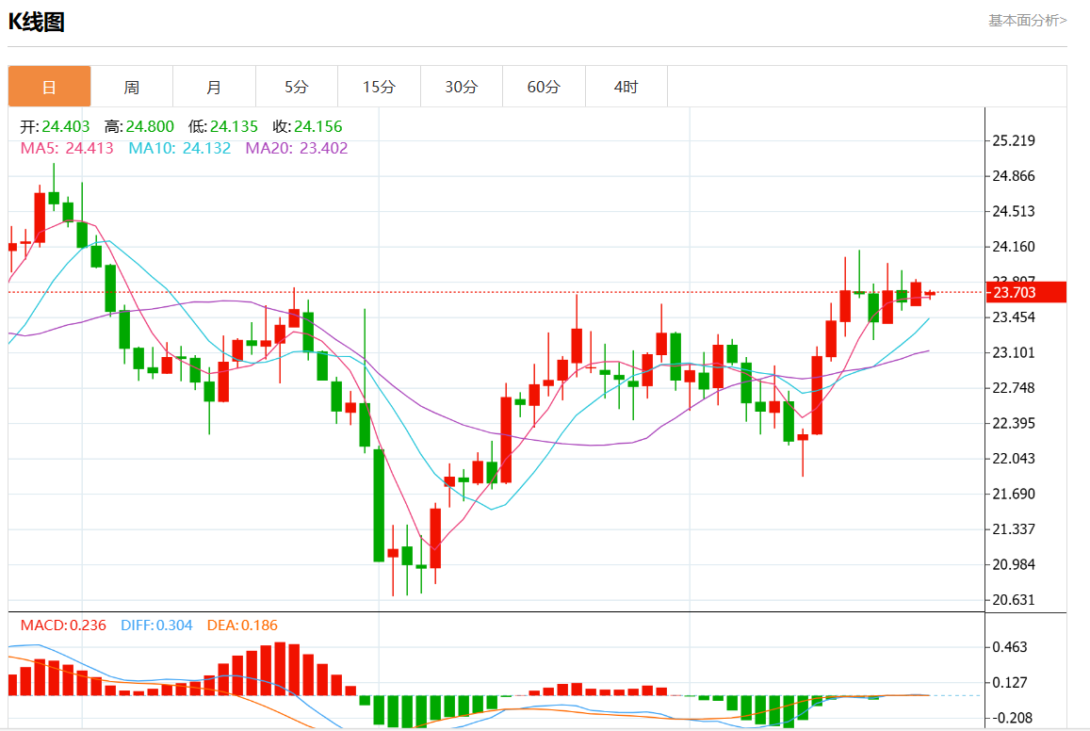Switch to the 月 monthly tab
Viewport: 1090px width, 731px height.
click(x=214, y=87)
